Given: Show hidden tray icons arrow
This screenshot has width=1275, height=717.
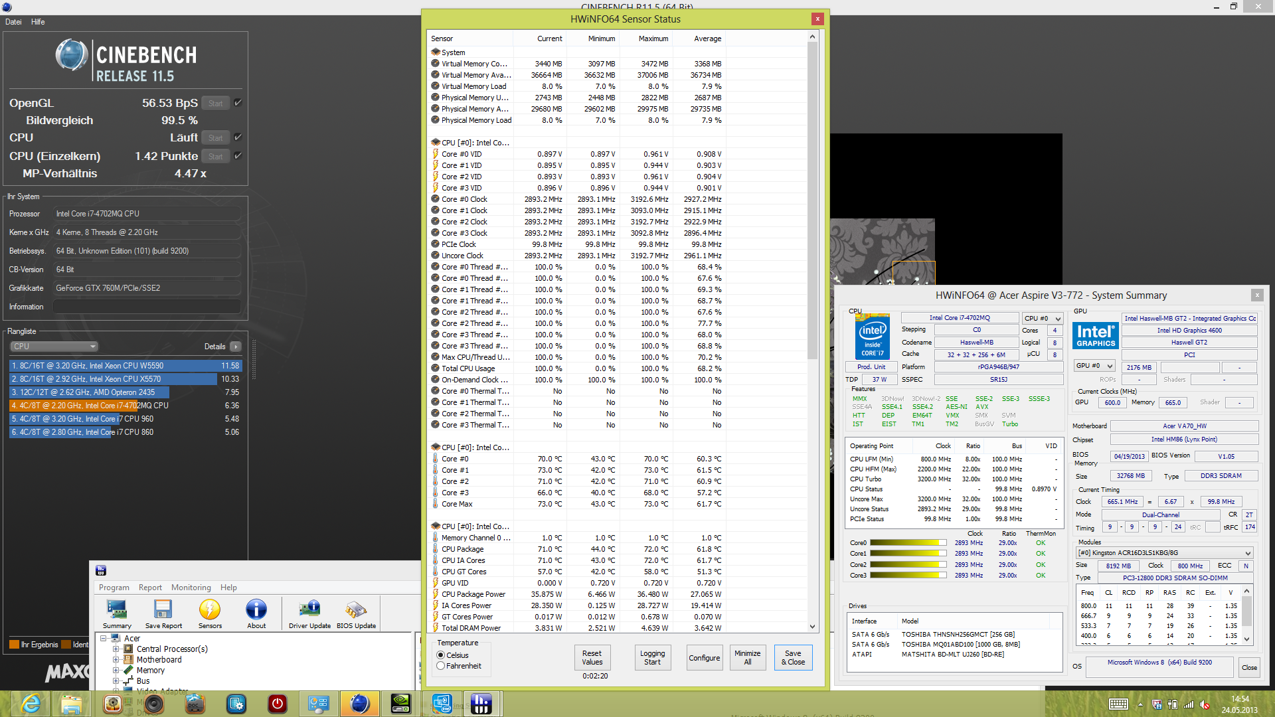Looking at the screenshot, I should pos(1140,704).
